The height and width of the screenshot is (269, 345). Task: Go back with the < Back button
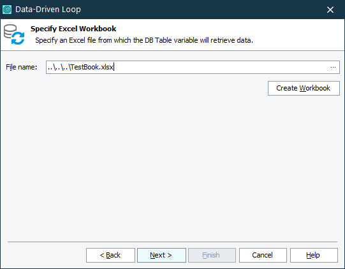[x=110, y=255]
